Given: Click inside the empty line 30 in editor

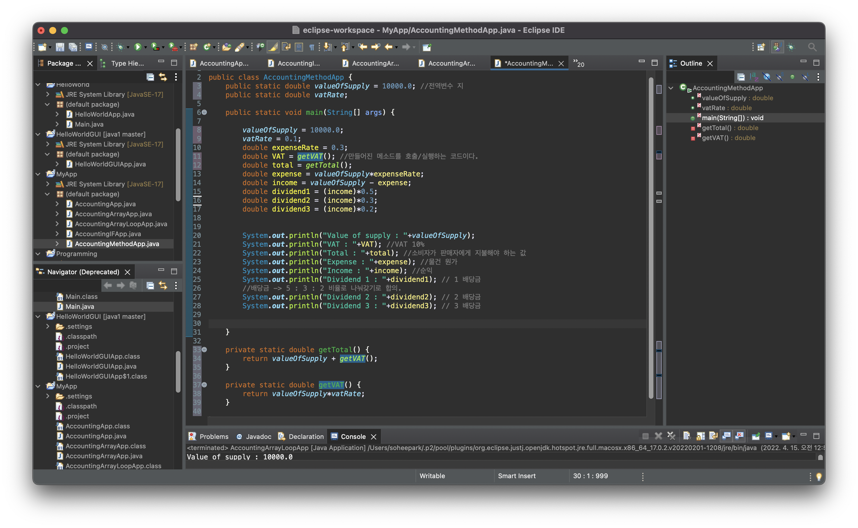Looking at the screenshot, I should tap(349, 323).
